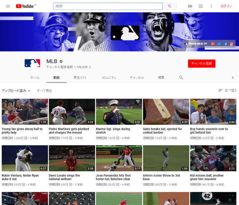Click title 'Robin Ventura, Nolan Ryan duke it out'
The image size is (239, 205).
20,177
